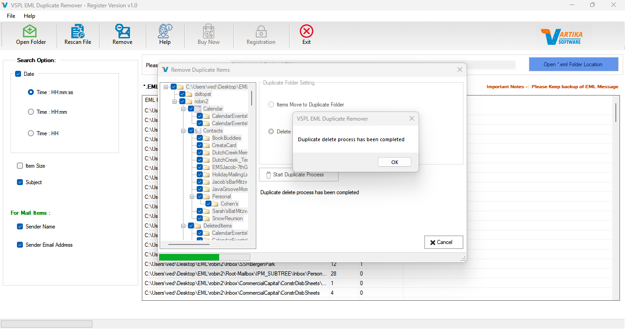The height and width of the screenshot is (329, 625).
Task: Click the Remove toolbar icon
Action: [x=122, y=32]
